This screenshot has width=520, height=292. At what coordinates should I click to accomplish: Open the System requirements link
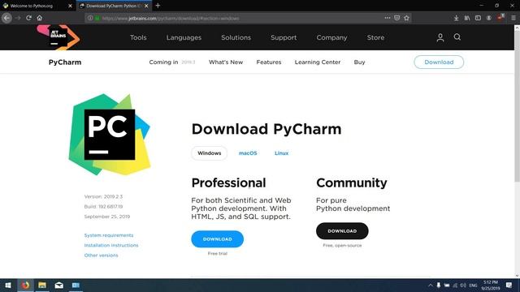[109, 235]
